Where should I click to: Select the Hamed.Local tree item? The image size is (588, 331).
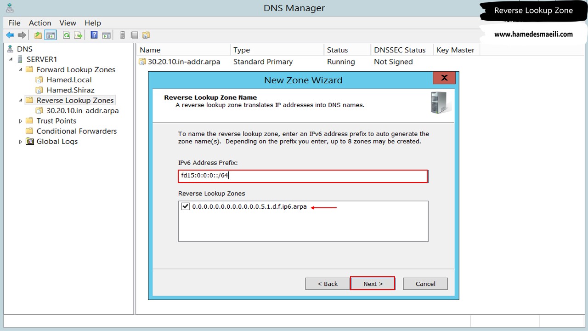tap(69, 80)
